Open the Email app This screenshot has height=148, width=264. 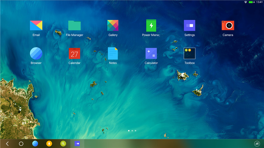pyautogui.click(x=36, y=26)
